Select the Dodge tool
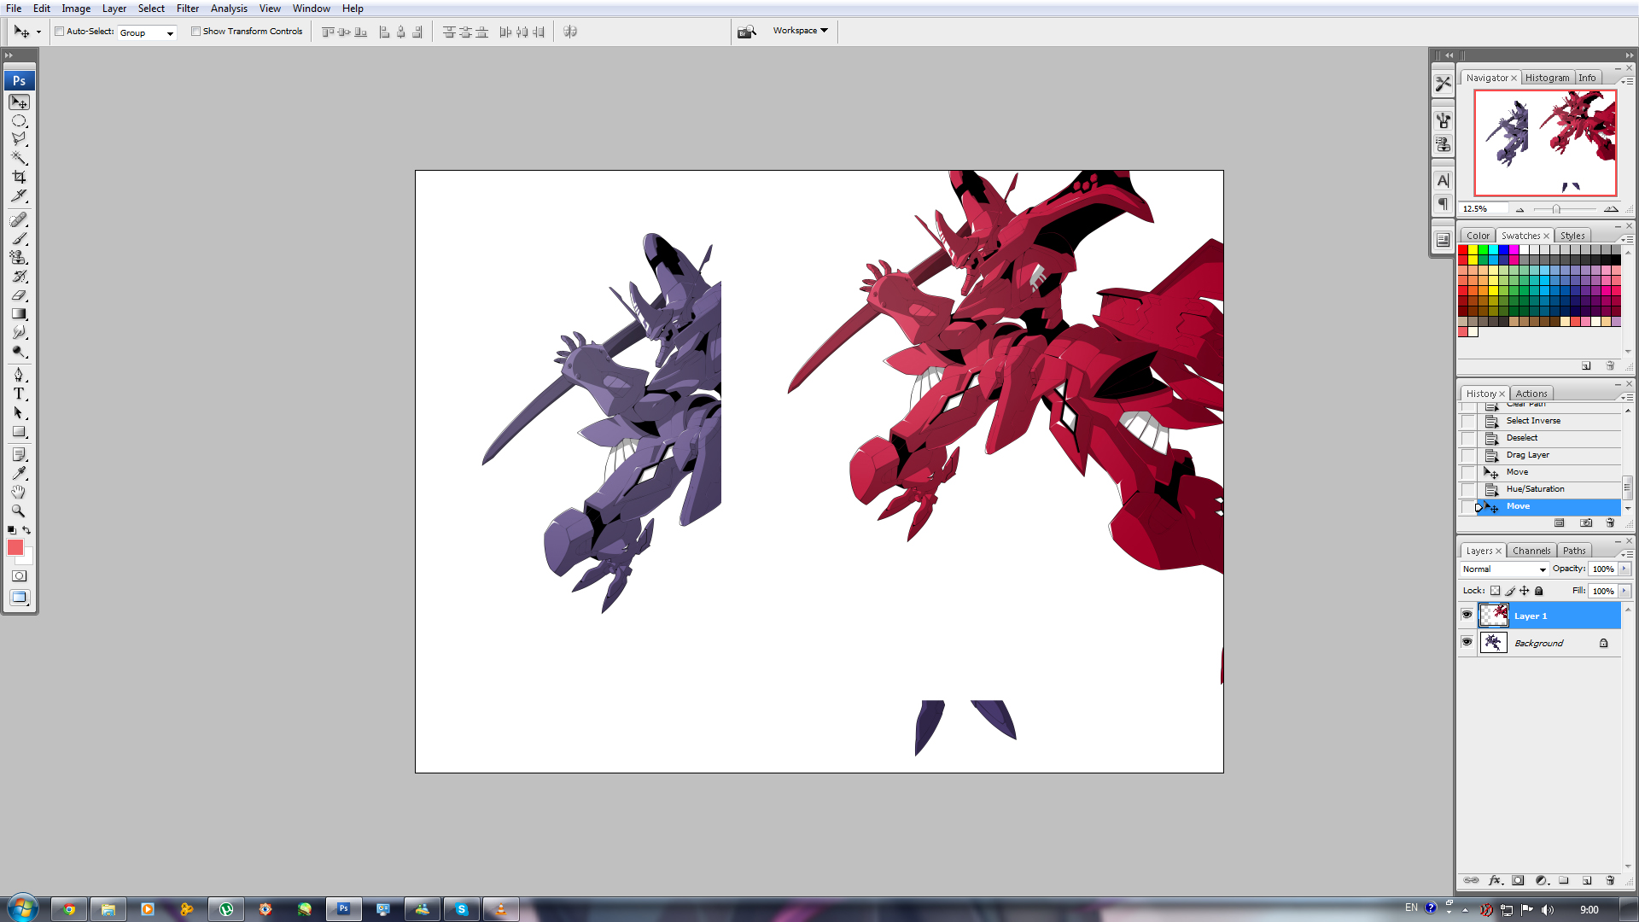The image size is (1639, 922). [19, 351]
